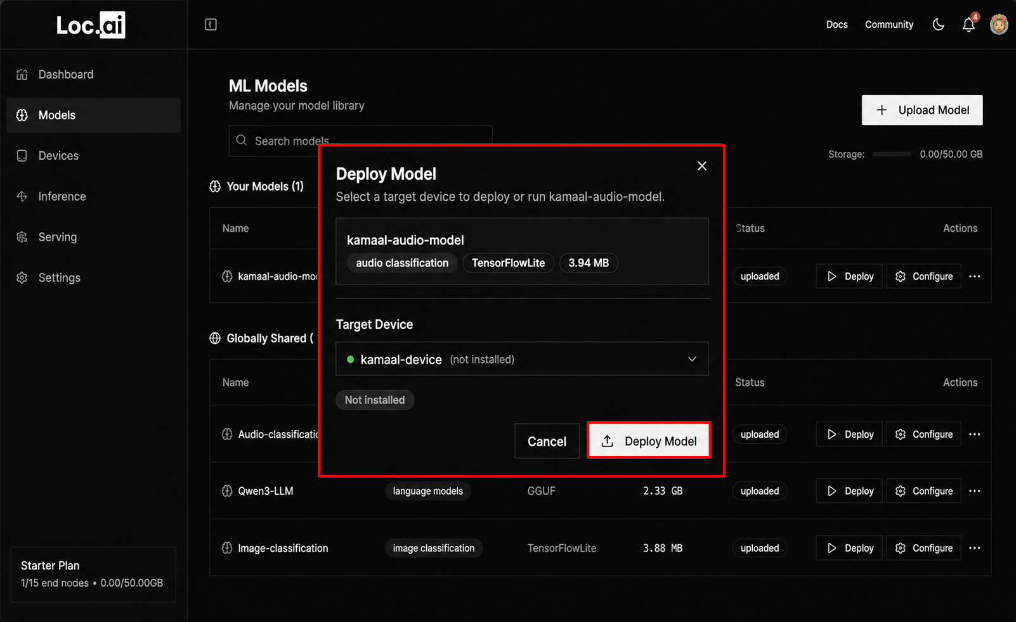This screenshot has width=1016, height=622.
Task: Open notifications bell
Action: point(968,25)
